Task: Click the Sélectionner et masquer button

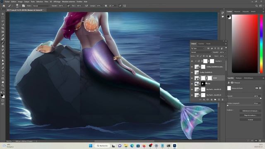Action: click(250, 111)
